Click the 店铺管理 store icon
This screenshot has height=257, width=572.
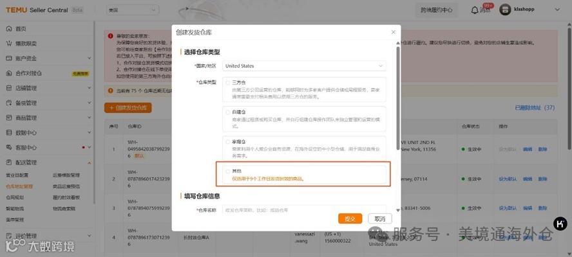9,88
